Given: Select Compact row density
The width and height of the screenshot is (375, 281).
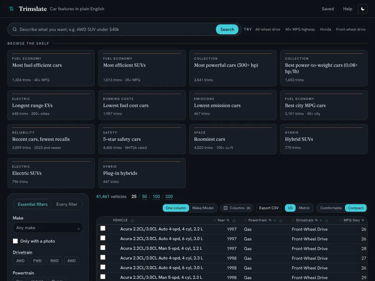Looking at the screenshot, I should pyautogui.click(x=356, y=208).
